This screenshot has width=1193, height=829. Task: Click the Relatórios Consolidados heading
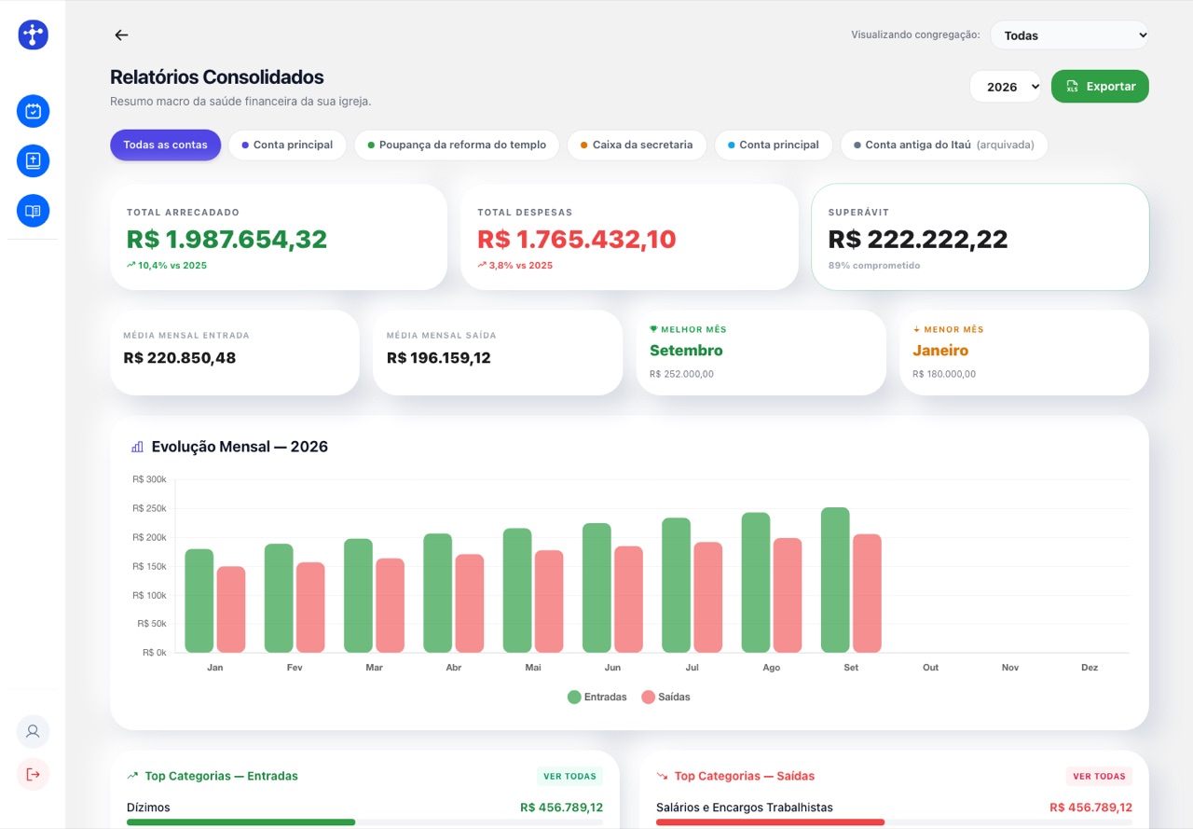tap(217, 77)
